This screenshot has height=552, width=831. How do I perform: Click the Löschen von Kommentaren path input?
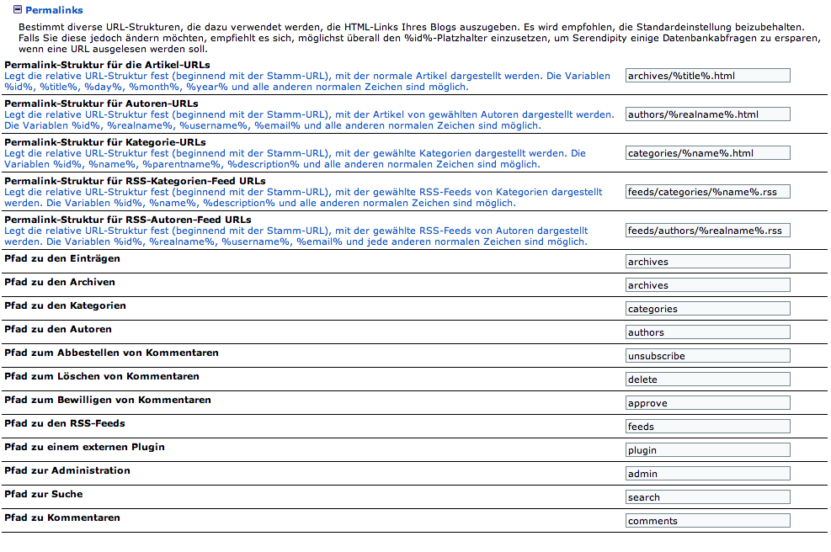tap(707, 379)
